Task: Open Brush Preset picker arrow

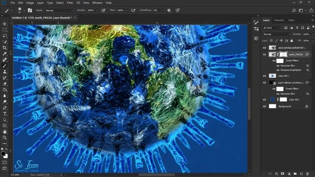Action: click(24, 10)
